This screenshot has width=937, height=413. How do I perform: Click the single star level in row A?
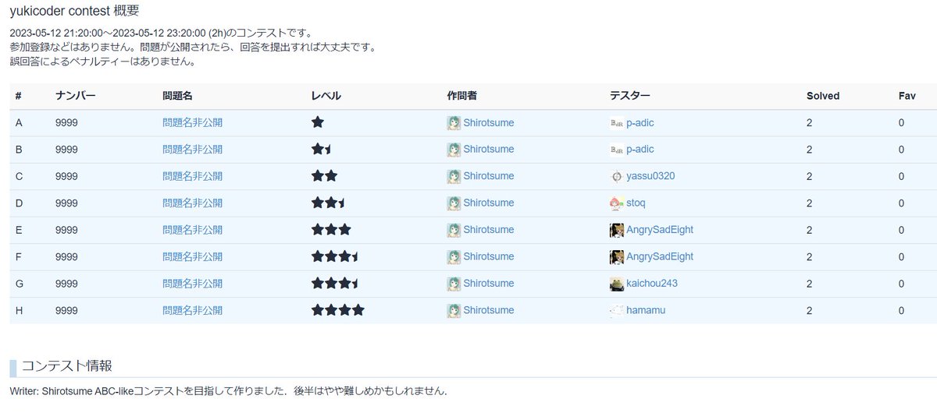pos(318,122)
